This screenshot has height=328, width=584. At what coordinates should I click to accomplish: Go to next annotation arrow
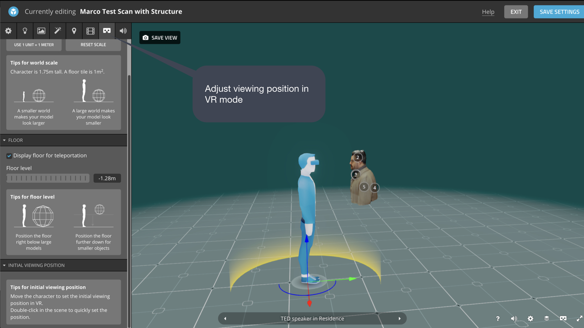[400, 319]
